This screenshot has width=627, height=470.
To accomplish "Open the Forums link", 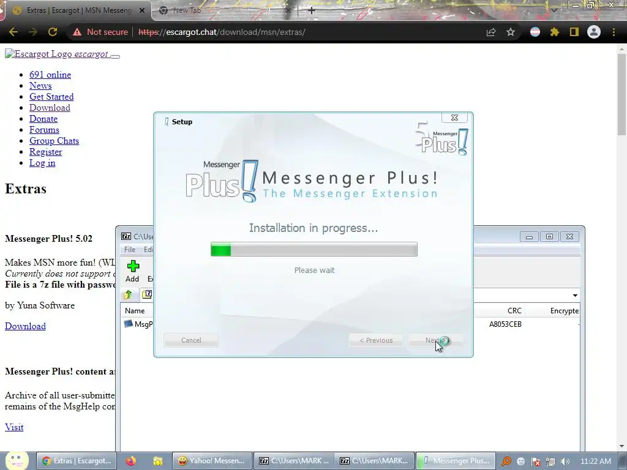I will click(44, 130).
